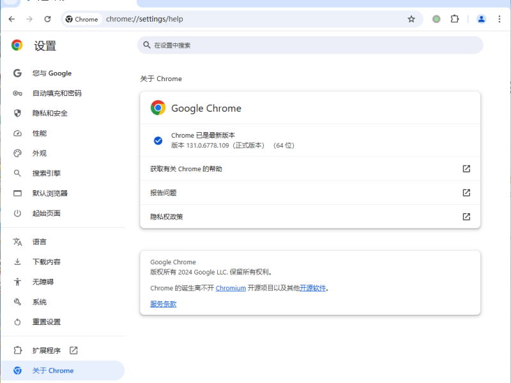Click the 版权所有 2024 Google LLC text
This screenshot has height=383, width=511.
point(211,272)
